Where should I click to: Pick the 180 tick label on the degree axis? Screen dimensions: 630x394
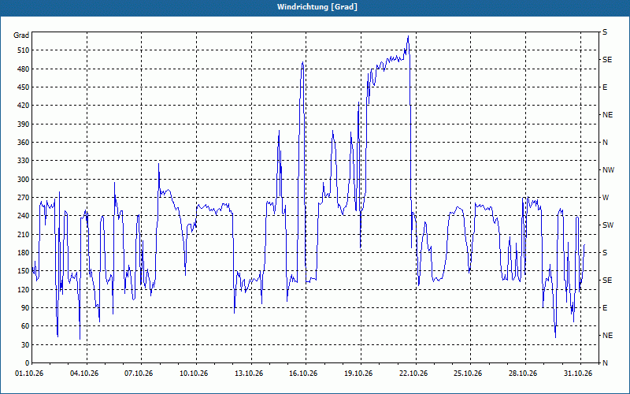point(24,253)
